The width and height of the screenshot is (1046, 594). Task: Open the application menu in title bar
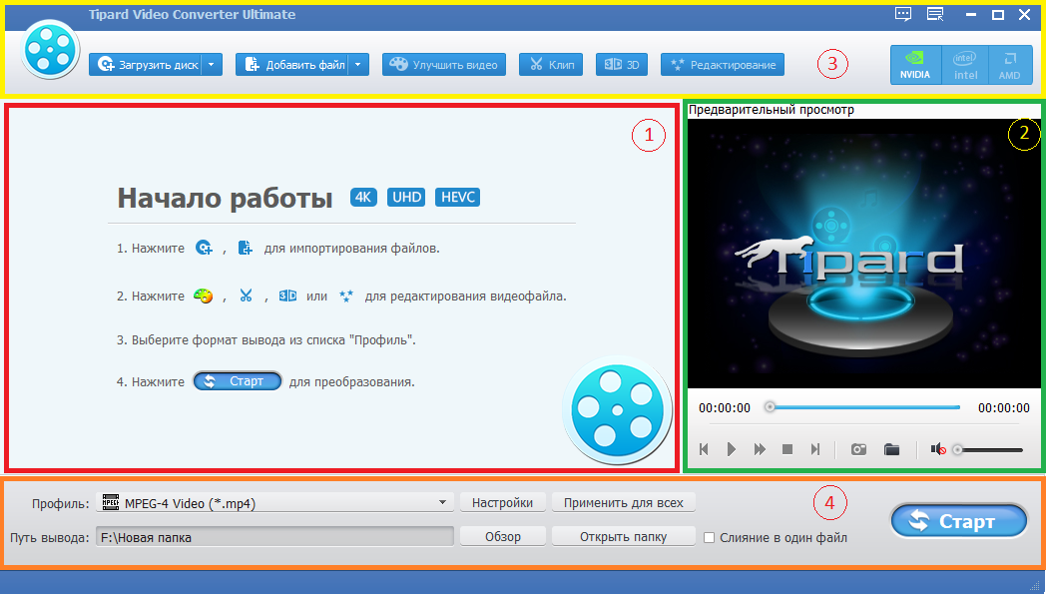(935, 14)
